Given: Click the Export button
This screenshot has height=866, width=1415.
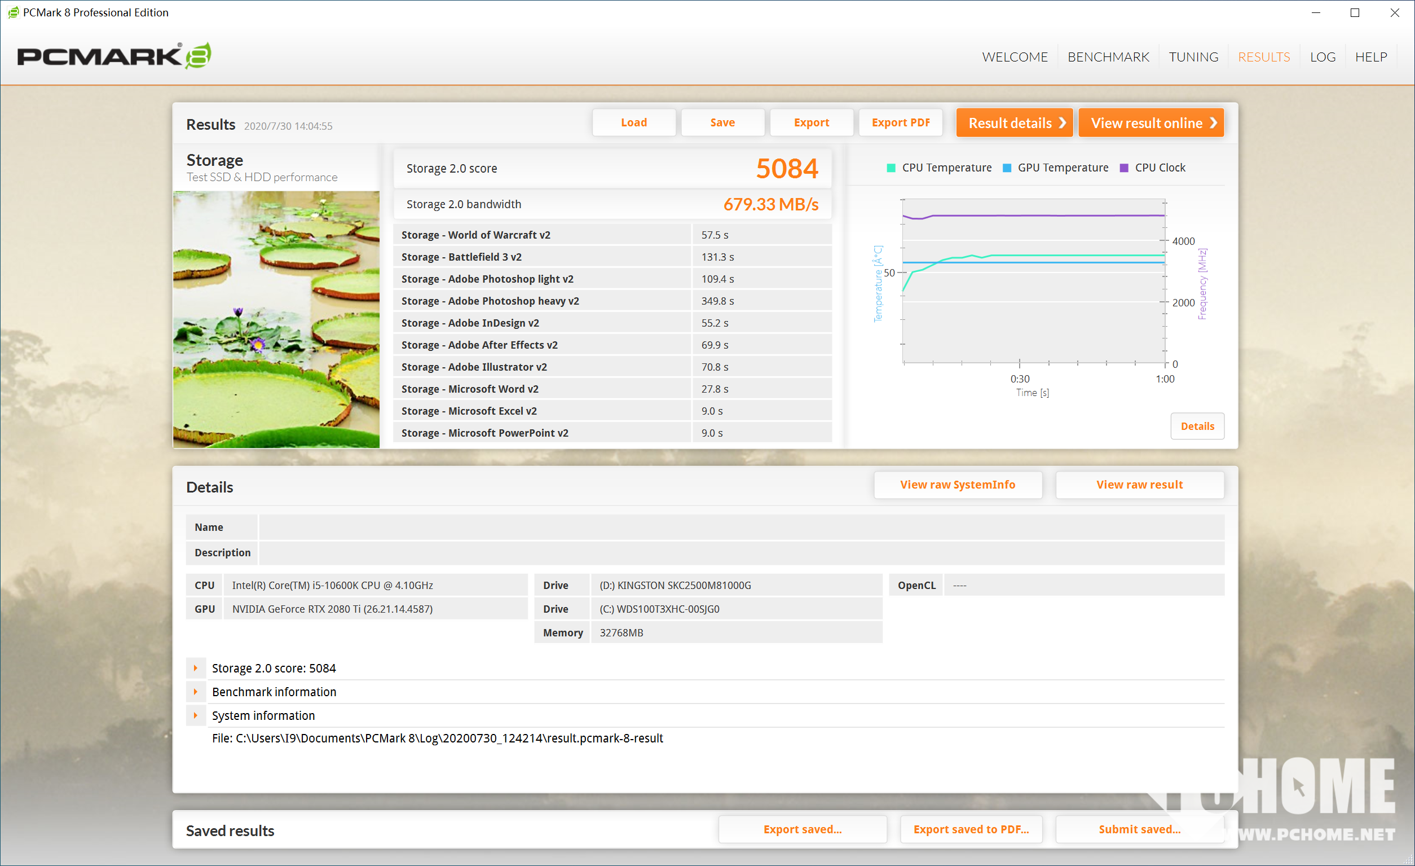Looking at the screenshot, I should (811, 122).
